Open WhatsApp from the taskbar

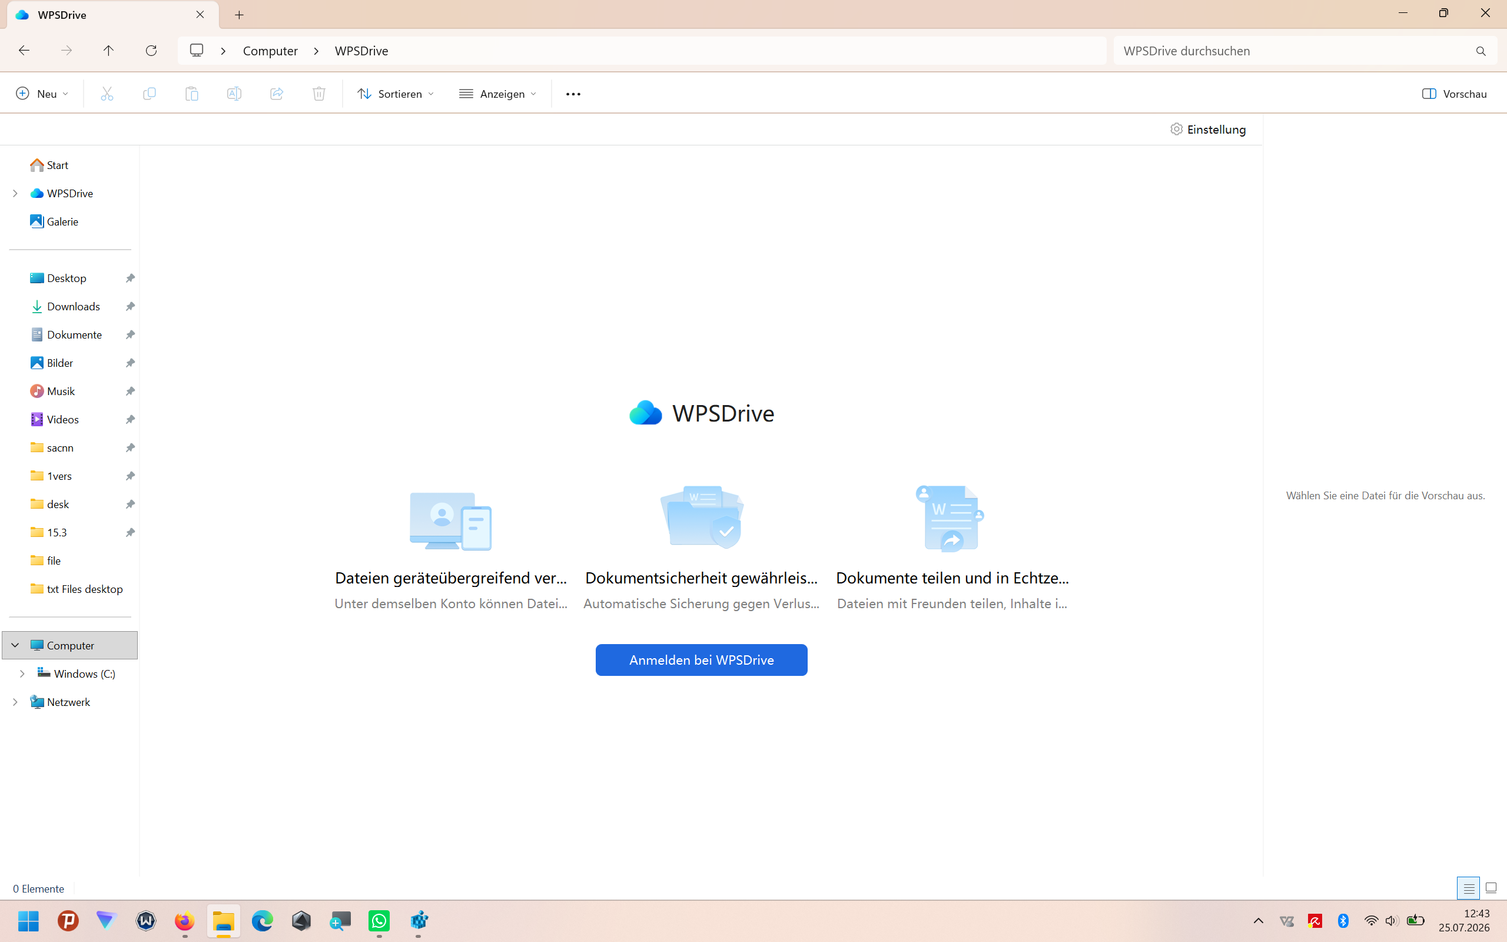coord(379,920)
